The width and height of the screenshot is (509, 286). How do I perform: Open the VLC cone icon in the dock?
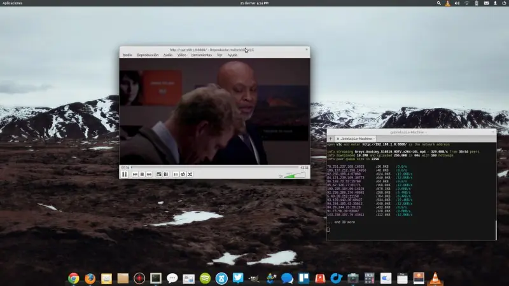(435, 278)
